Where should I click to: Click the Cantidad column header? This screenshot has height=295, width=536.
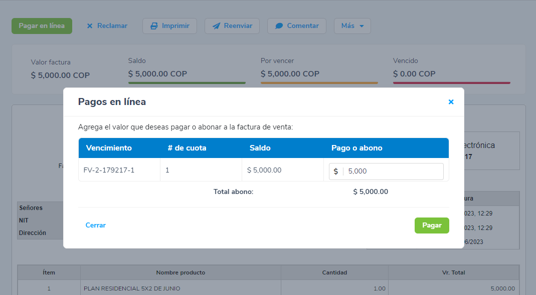click(334, 272)
